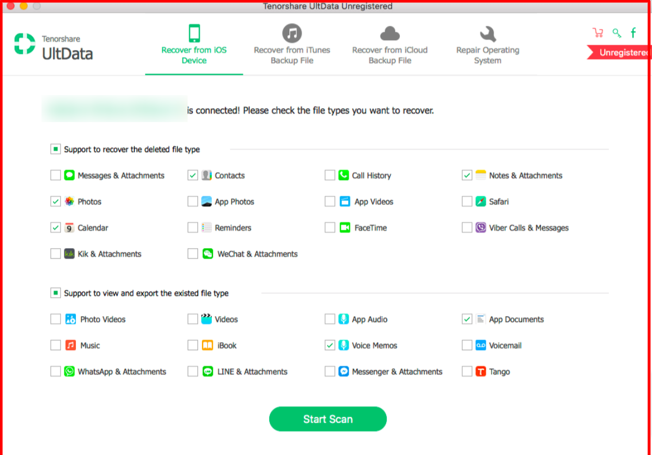Screen dimensions: 652x455
Task: Click the App Videos icon
Action: point(345,202)
